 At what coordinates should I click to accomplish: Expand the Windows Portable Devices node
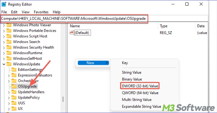[4, 31]
